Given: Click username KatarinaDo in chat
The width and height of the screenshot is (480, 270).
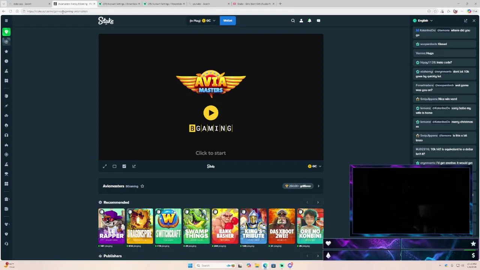Looking at the screenshot, I should pos(427,30).
